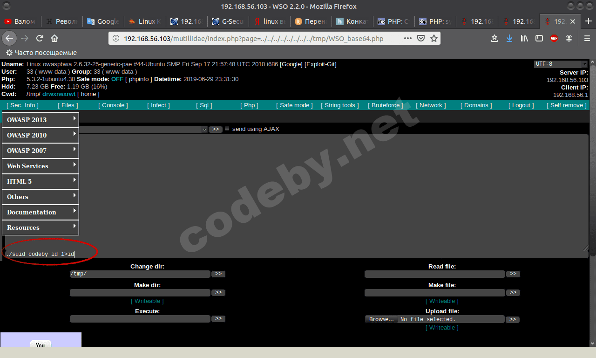The height and width of the screenshot is (358, 596).
Task: Open the Firefox Account menu
Action: pos(569,38)
